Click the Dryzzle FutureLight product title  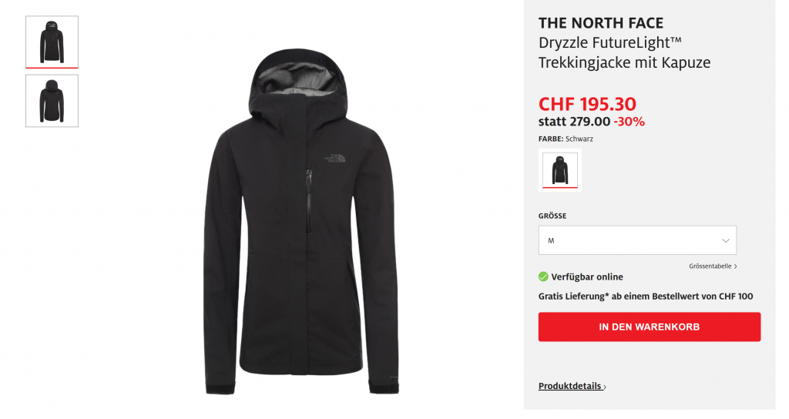coord(624,52)
